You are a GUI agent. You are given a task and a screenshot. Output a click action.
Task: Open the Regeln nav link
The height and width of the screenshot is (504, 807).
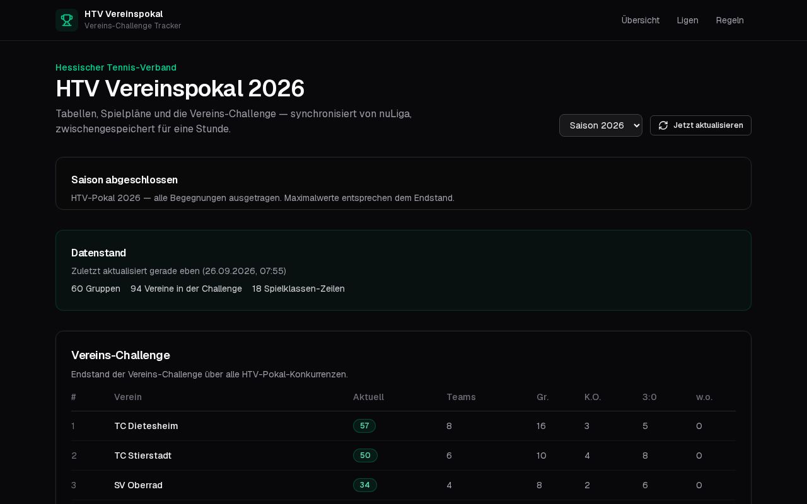[730, 20]
